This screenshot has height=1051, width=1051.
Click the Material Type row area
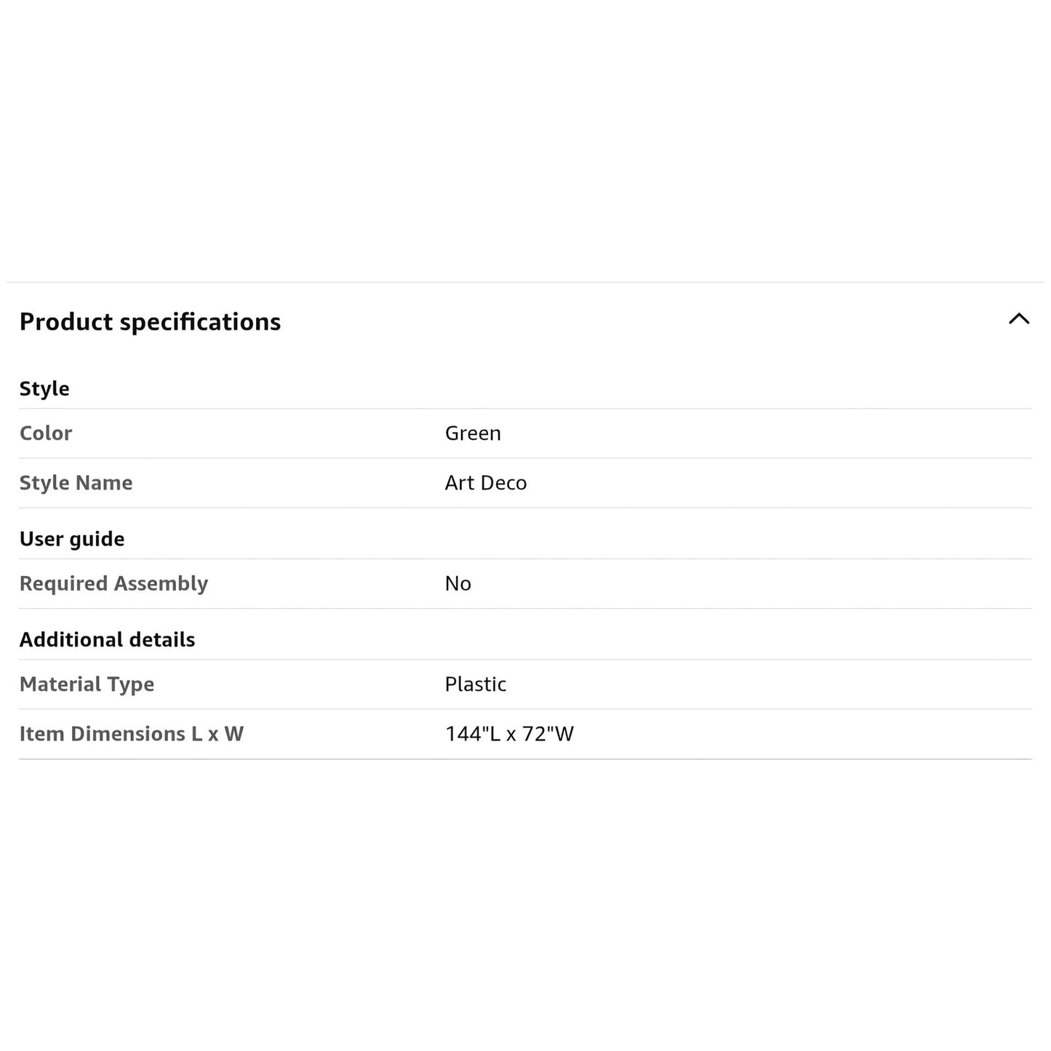click(525, 684)
